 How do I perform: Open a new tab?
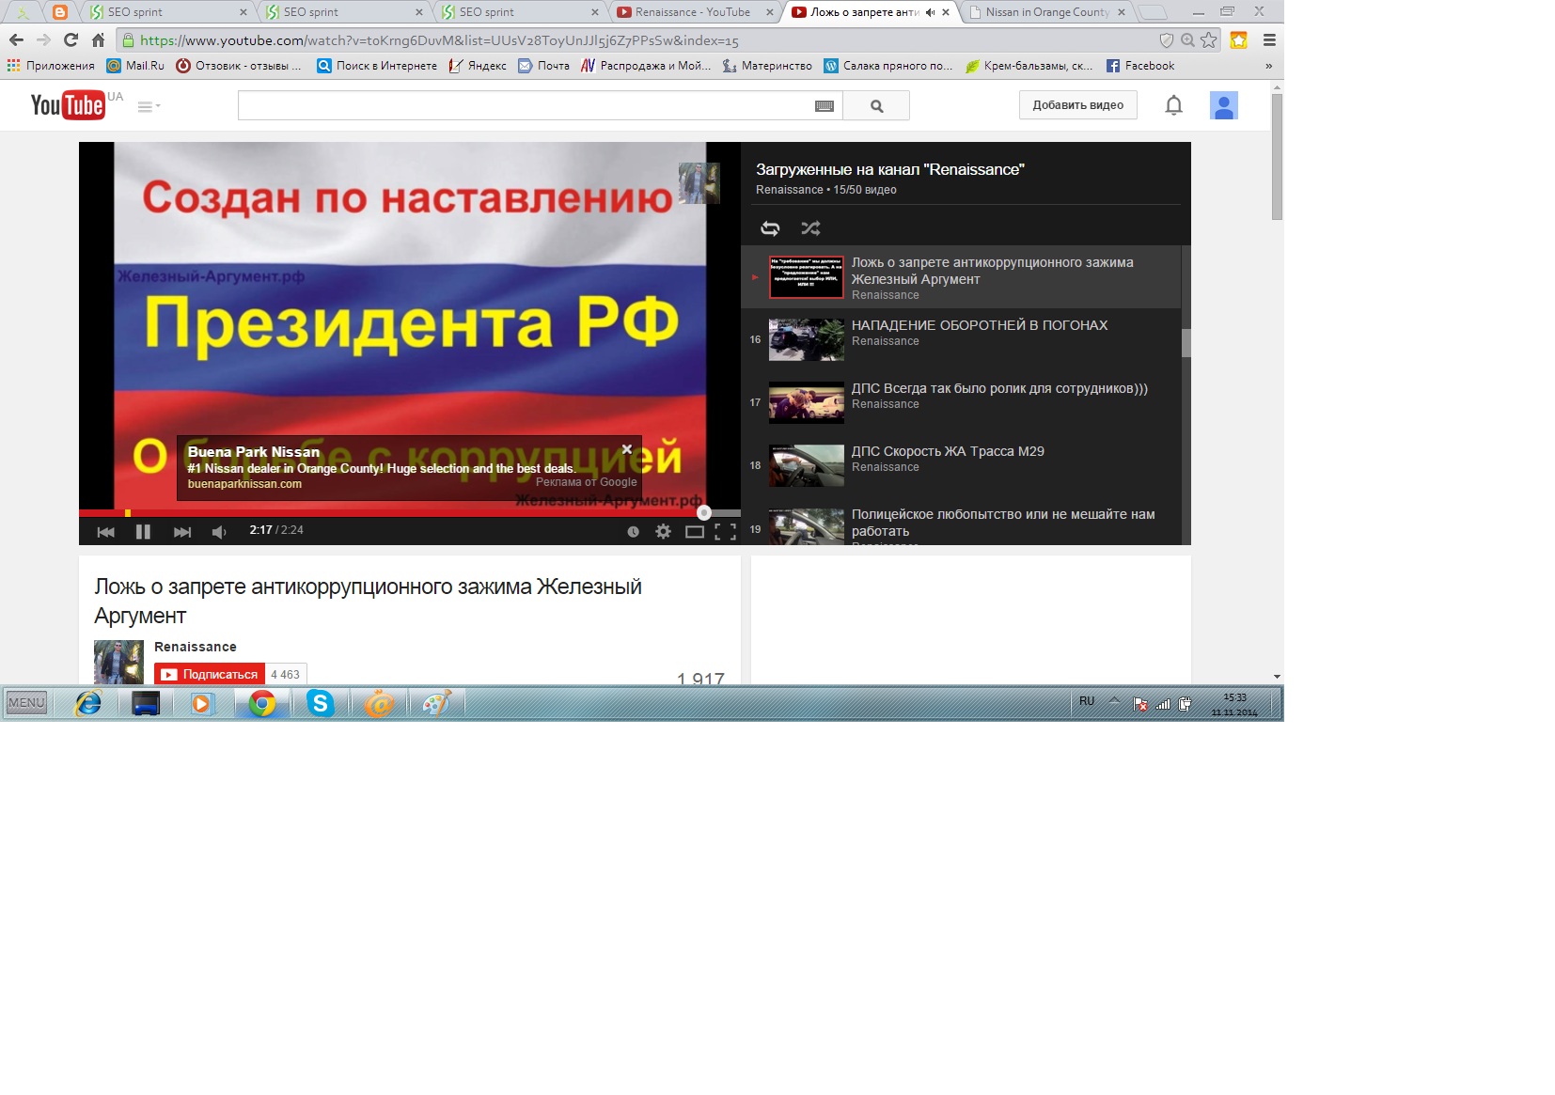click(1153, 12)
